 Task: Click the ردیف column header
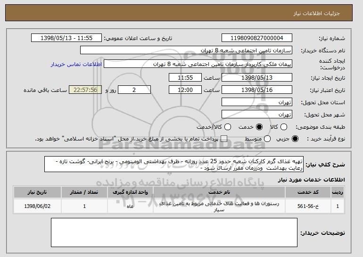coord(338,192)
